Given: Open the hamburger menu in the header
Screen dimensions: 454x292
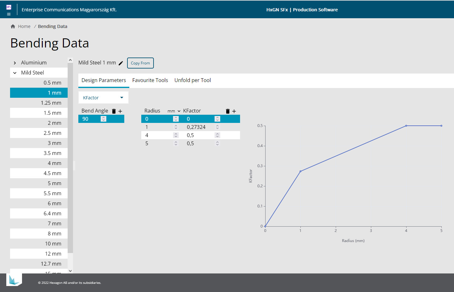Looking at the screenshot, I should (9, 14).
